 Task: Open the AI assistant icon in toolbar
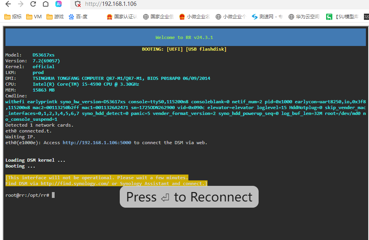click(59, 4)
